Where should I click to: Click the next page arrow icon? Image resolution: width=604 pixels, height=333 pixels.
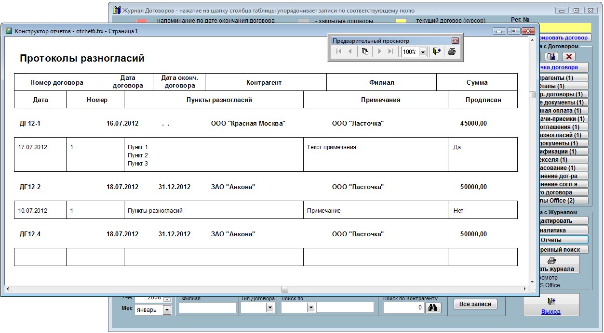[380, 52]
